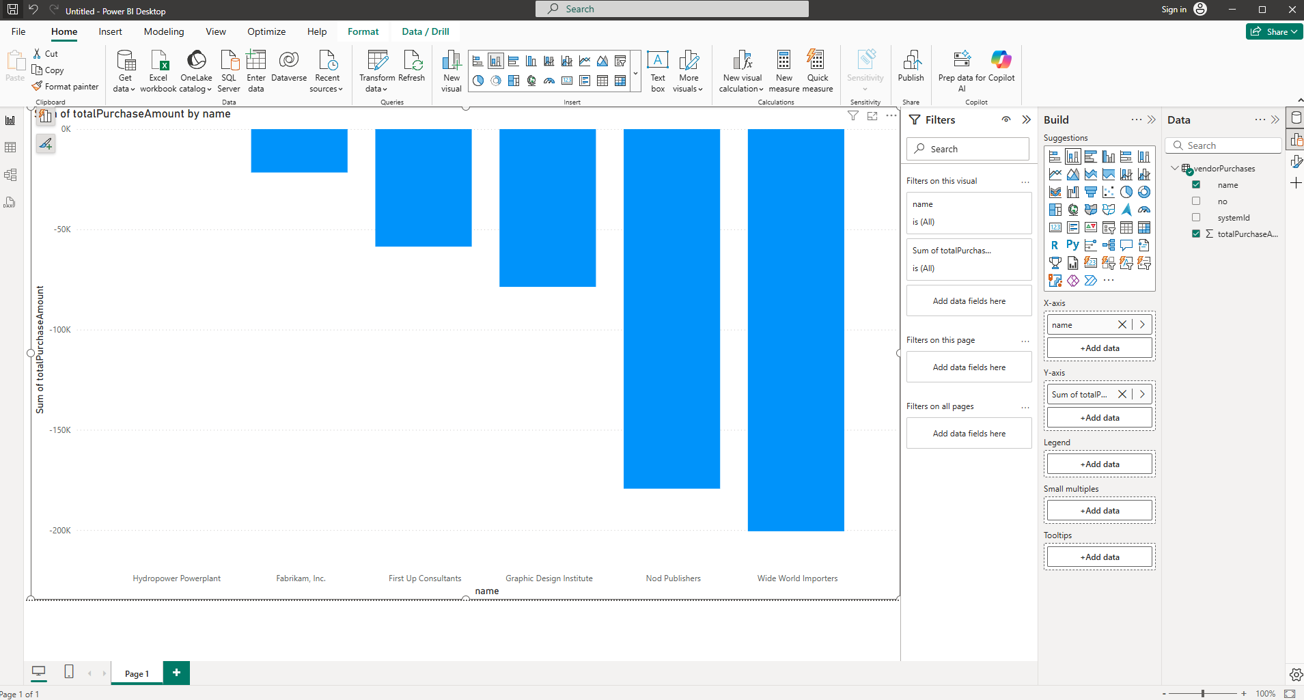
Task: Check the systemId field checkbox
Action: point(1196,218)
